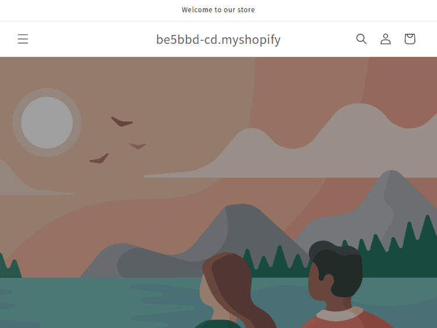Click the 'Welcome to our store' announcement
The image size is (437, 328).
pos(218,10)
